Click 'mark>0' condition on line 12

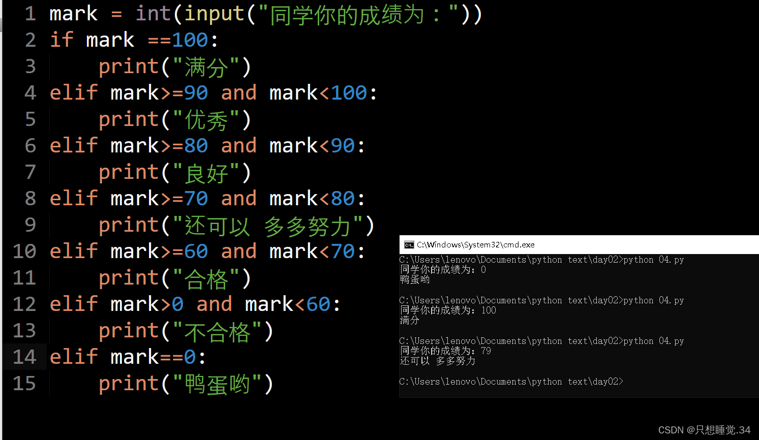(147, 304)
